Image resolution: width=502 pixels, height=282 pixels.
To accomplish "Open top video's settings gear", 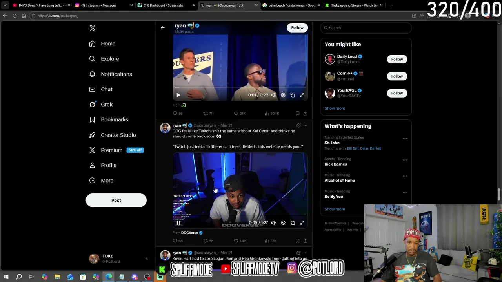I will [283, 95].
